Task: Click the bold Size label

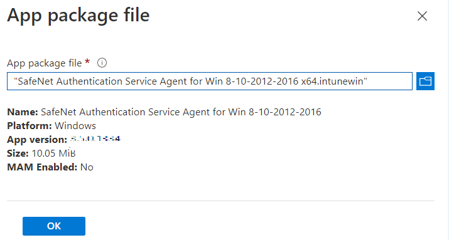Action: tap(18, 154)
